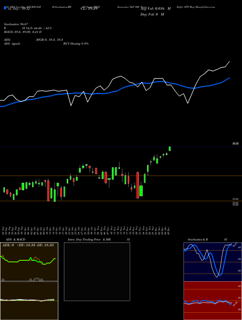Click the last green candlestick at price high
Screen dimensions: 242x320
(170, 148)
